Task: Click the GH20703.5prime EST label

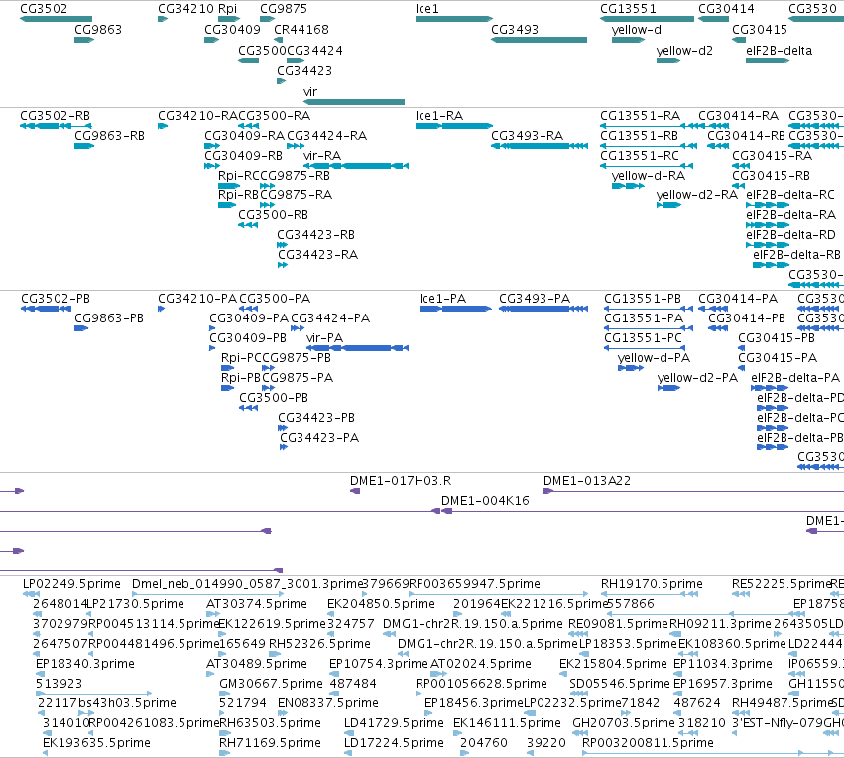Action: point(623,723)
